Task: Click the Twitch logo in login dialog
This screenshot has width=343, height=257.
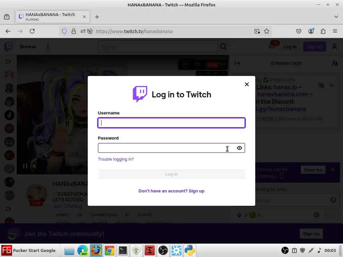Action: (x=140, y=94)
